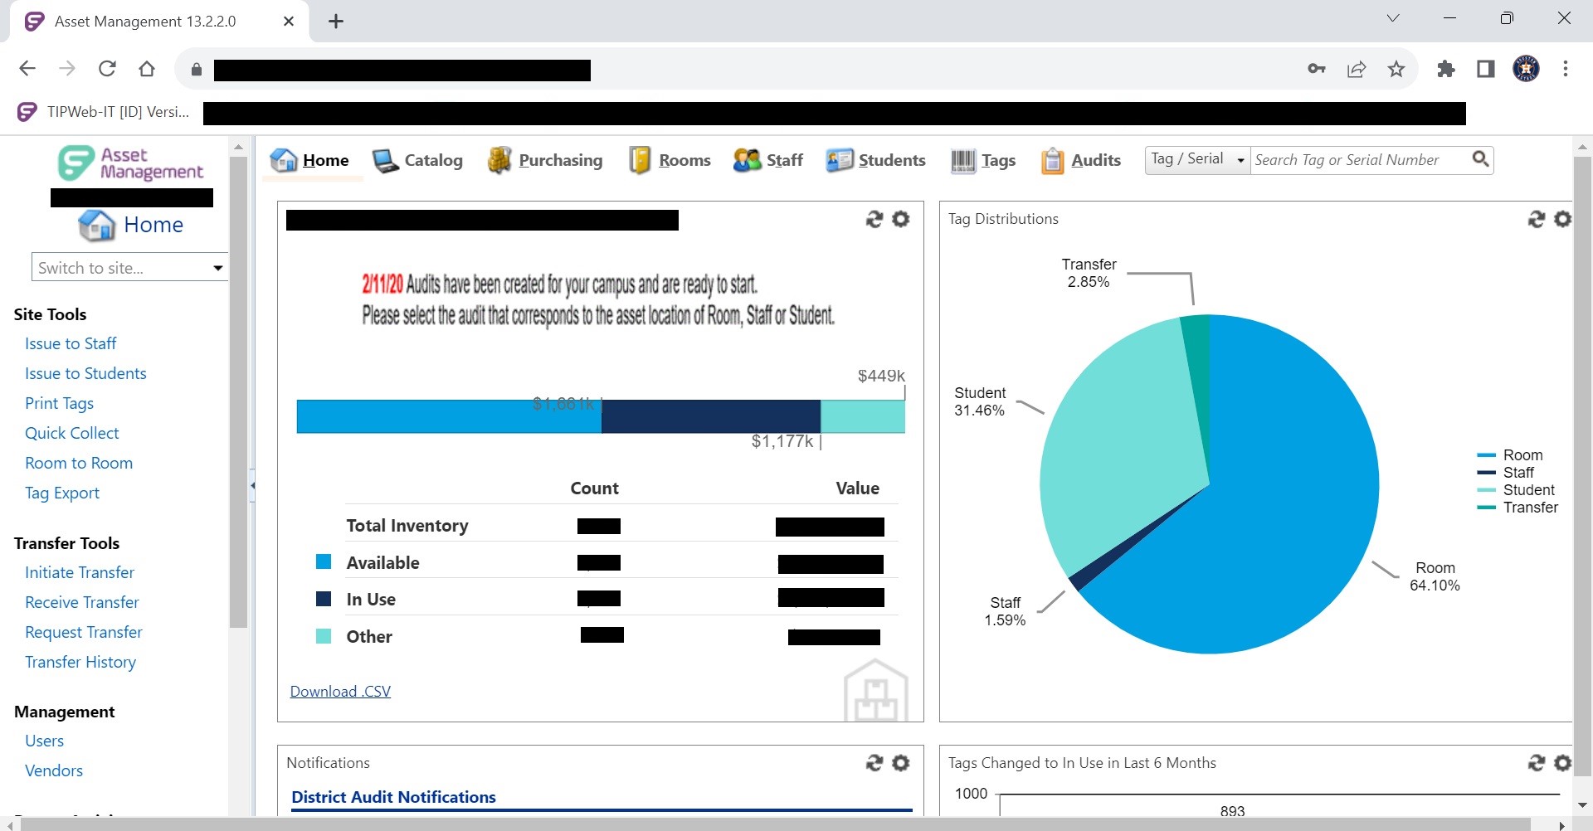Screen dimensions: 1593x831
Task: Select the Students menu item
Action: 876,160
